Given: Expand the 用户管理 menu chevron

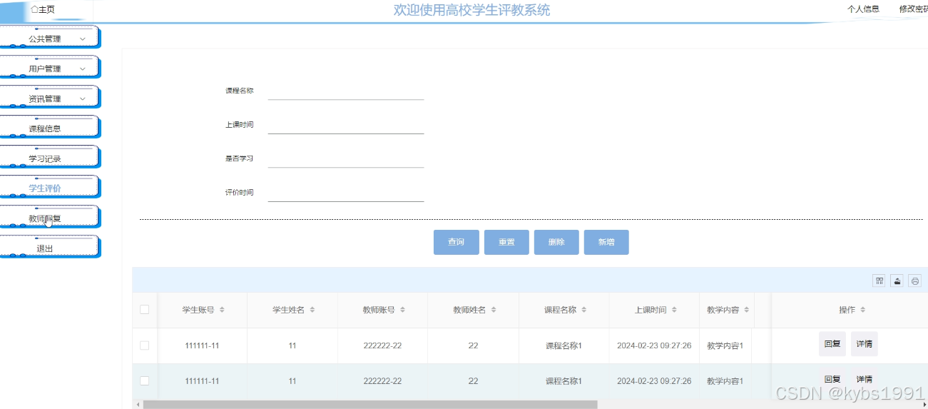Looking at the screenshot, I should [x=83, y=69].
